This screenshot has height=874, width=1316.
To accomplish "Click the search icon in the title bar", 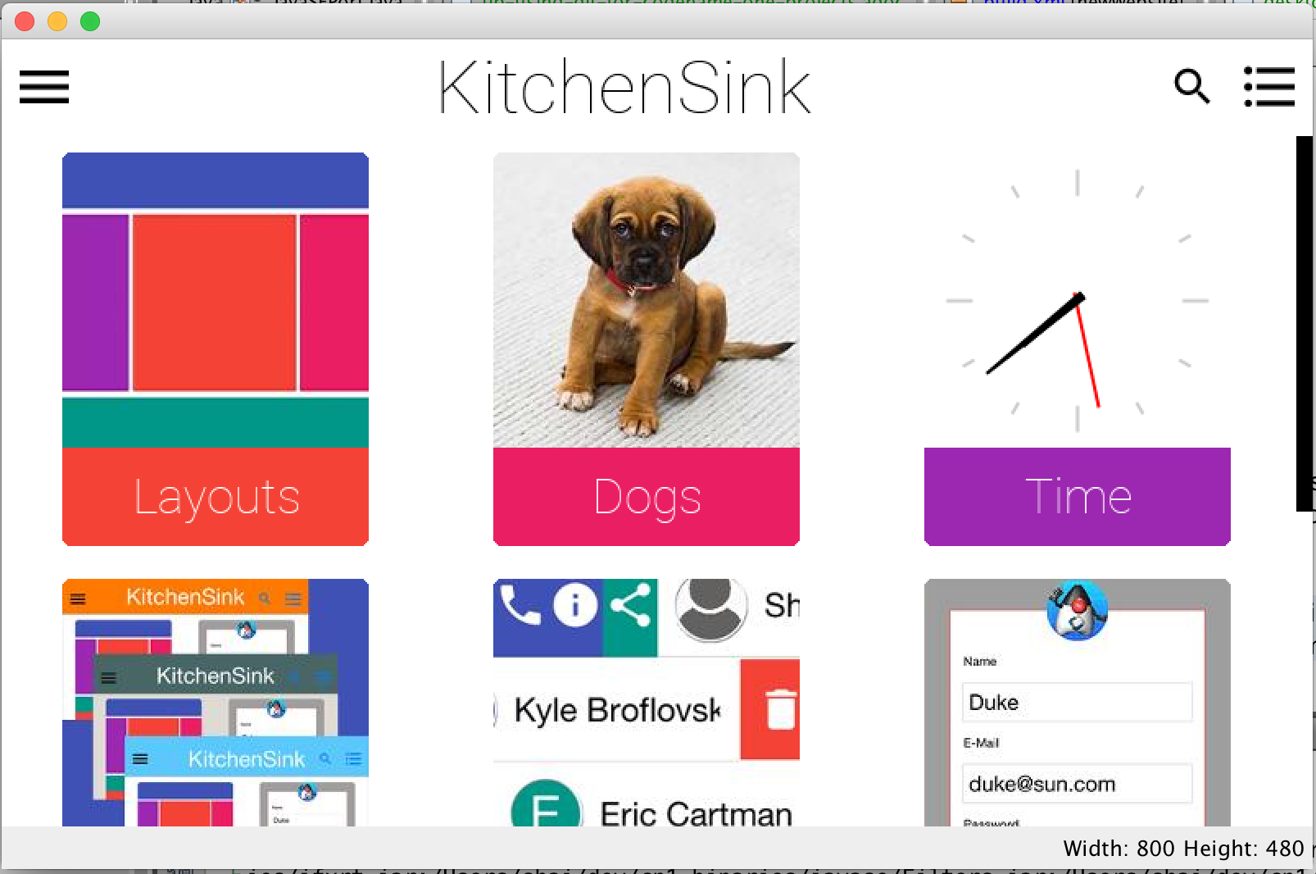I will click(x=1192, y=86).
